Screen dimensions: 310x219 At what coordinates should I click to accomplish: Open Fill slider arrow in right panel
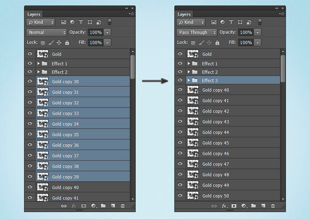pyautogui.click(x=258, y=42)
